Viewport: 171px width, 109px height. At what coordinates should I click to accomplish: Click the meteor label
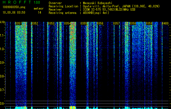pyautogui.click(x=39, y=8)
